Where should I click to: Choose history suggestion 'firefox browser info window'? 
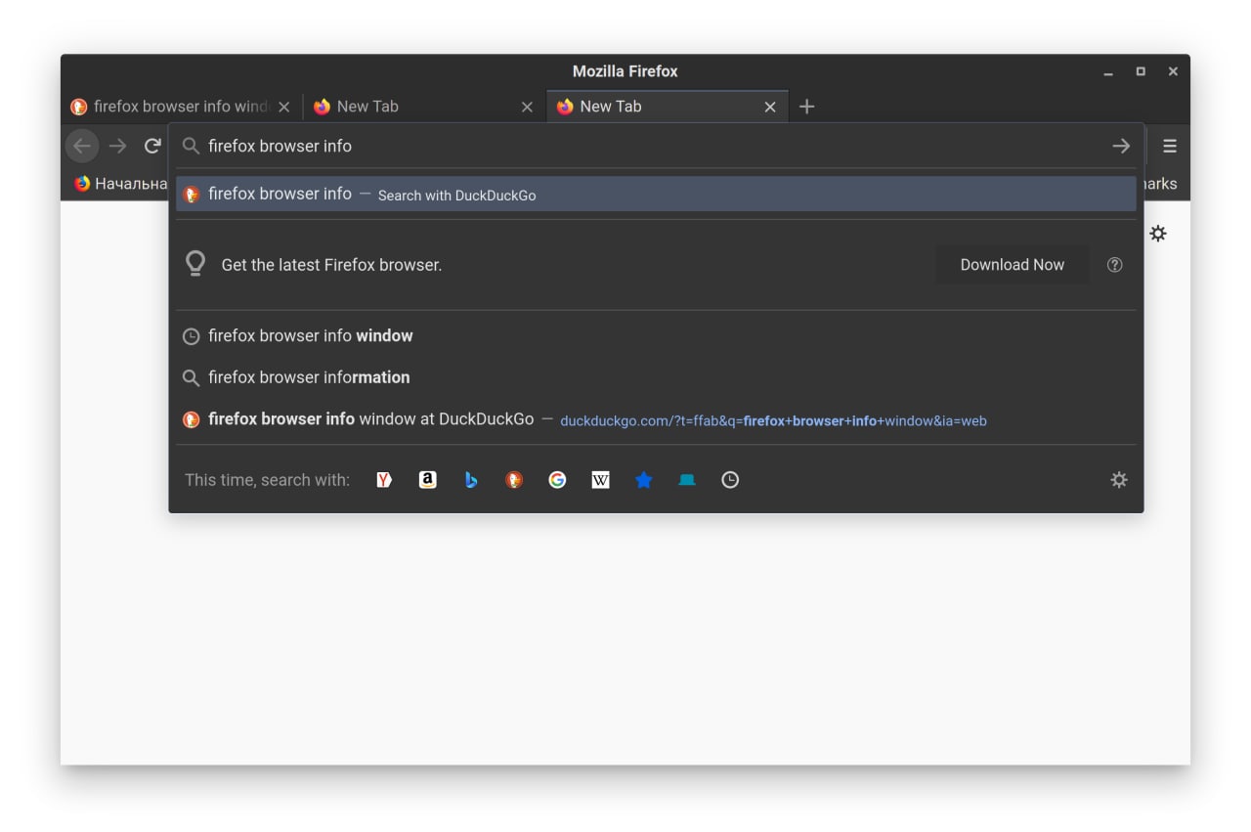(656, 335)
